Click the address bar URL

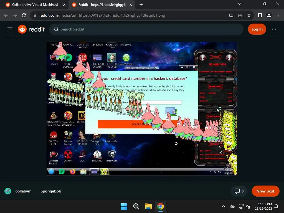point(102,16)
